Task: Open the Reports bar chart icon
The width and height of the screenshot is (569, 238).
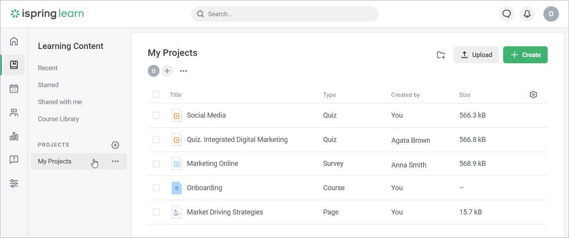Action: [x=14, y=136]
